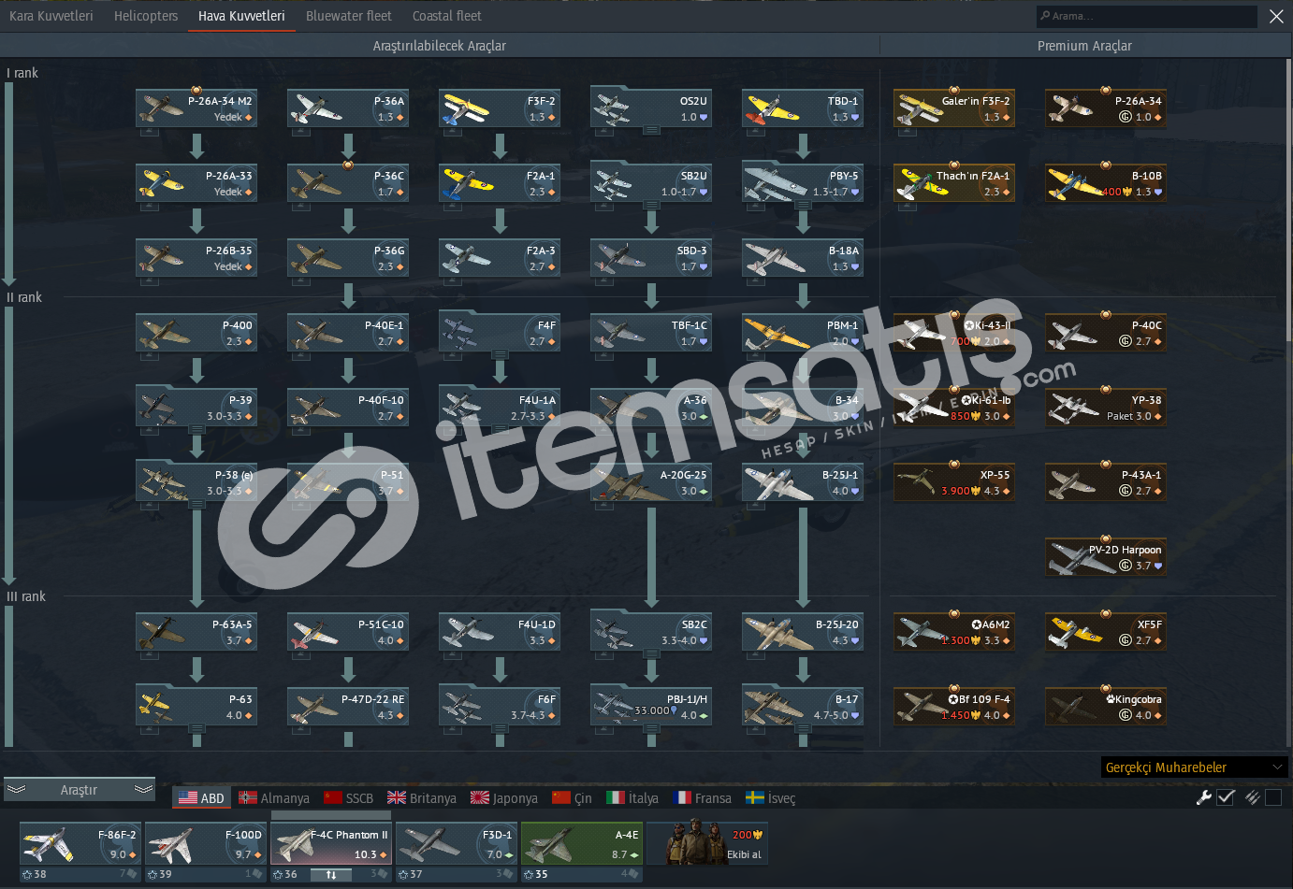Expand the F4F aircraft group

click(x=500, y=355)
